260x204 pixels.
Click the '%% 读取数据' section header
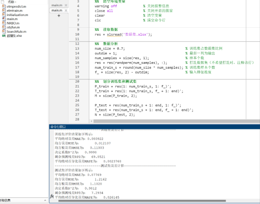coord(106,30)
